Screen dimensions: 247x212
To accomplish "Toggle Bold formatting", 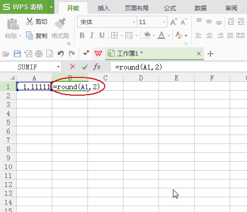I will click(x=82, y=35).
